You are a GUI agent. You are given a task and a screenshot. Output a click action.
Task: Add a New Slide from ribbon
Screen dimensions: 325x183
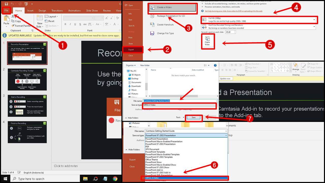coord(39,21)
